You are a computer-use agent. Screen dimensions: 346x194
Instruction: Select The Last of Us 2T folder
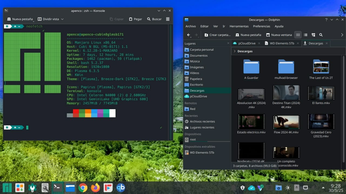(x=321, y=70)
